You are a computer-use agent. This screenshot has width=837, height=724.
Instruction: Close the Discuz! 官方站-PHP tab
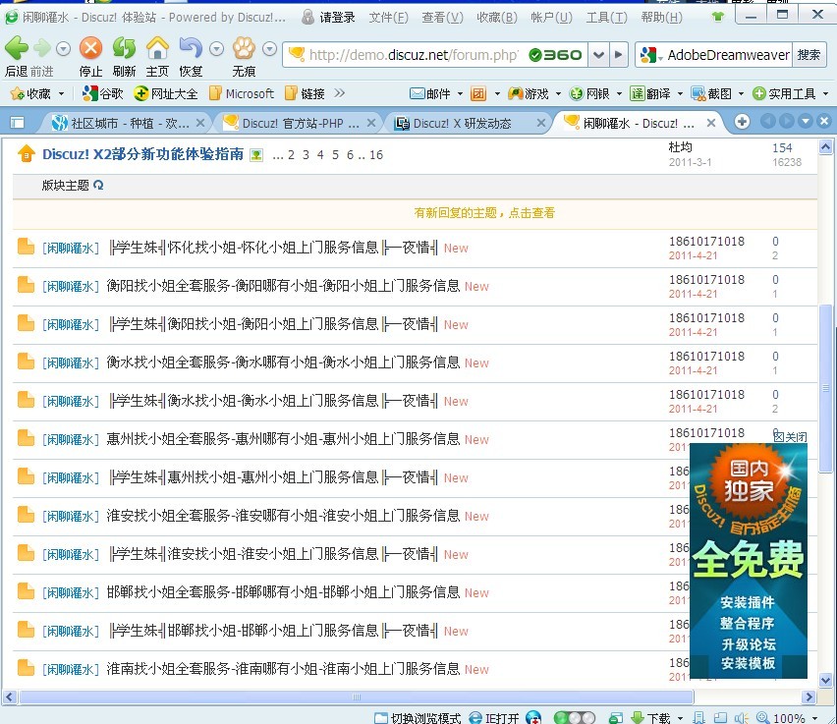pyautogui.click(x=371, y=124)
